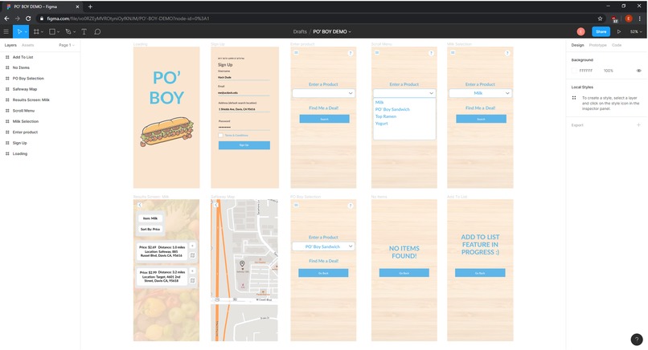Select the Pen tool
The image size is (648, 350).
point(68,31)
